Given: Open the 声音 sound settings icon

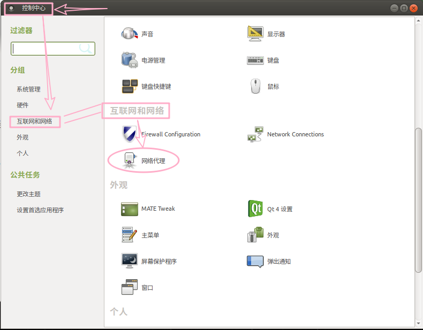Looking at the screenshot, I should (x=130, y=34).
